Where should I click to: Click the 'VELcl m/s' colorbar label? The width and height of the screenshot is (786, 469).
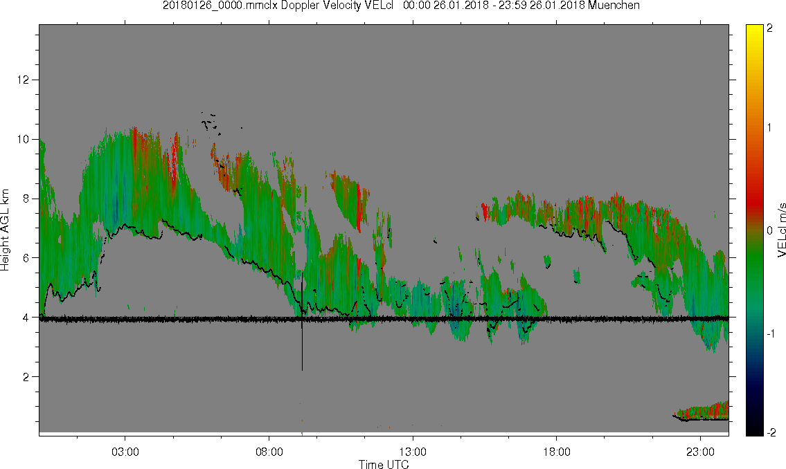781,230
